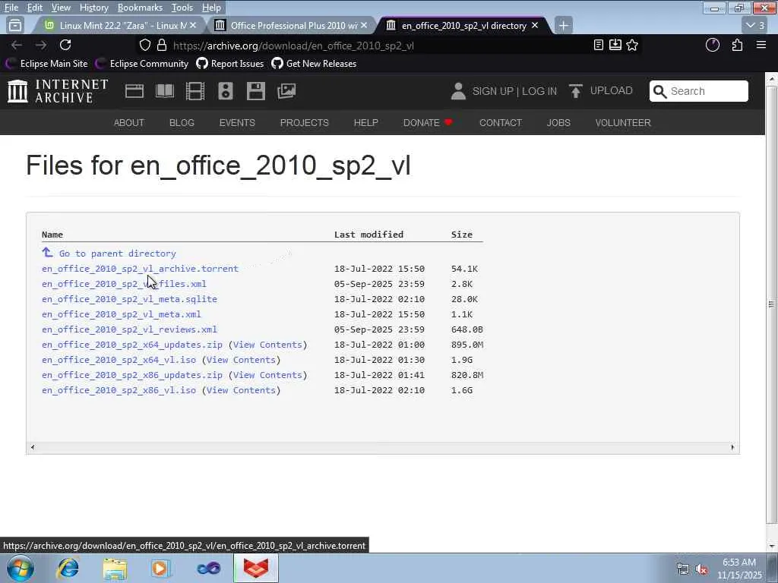Open the Software floppy disk icon
This screenshot has height=583, width=778.
coord(256,91)
